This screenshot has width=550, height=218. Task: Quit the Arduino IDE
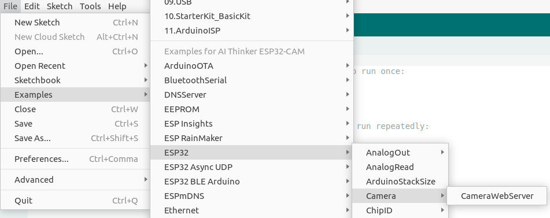pyautogui.click(x=75, y=201)
